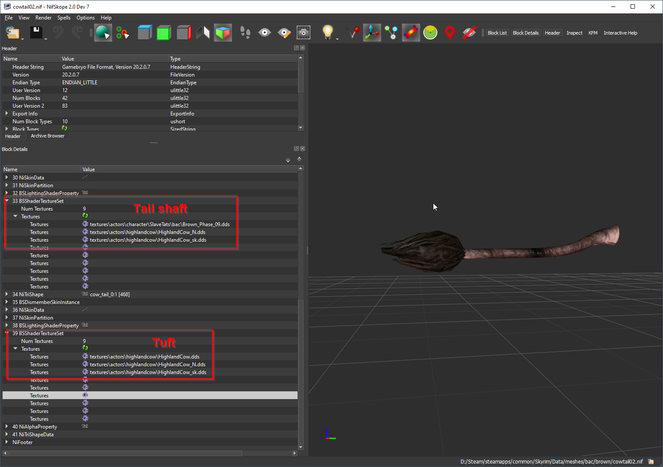This screenshot has height=467, width=663.
Task: Collapse Textures array under block 33
Action: point(16,216)
